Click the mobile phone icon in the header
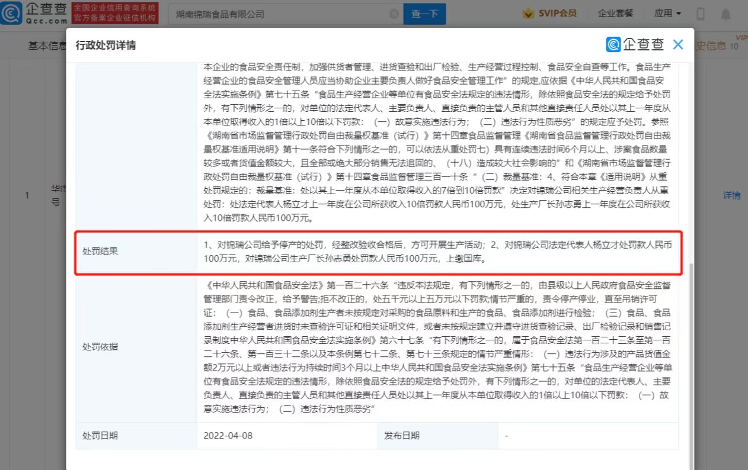Screen dimensions: 748x470 (x=701, y=14)
